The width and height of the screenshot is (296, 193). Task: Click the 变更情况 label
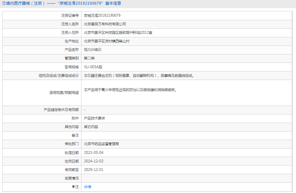[72, 178]
